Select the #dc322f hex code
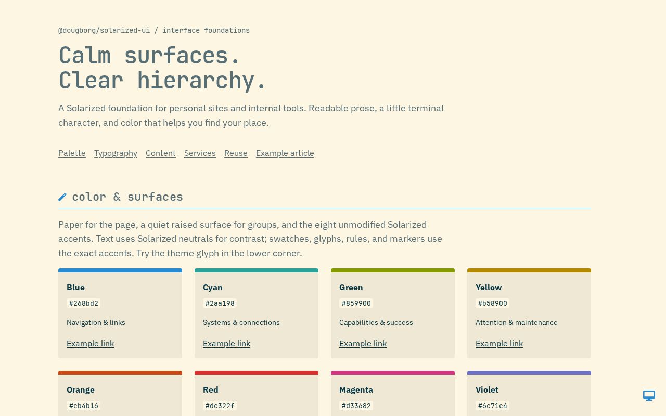 (220, 406)
